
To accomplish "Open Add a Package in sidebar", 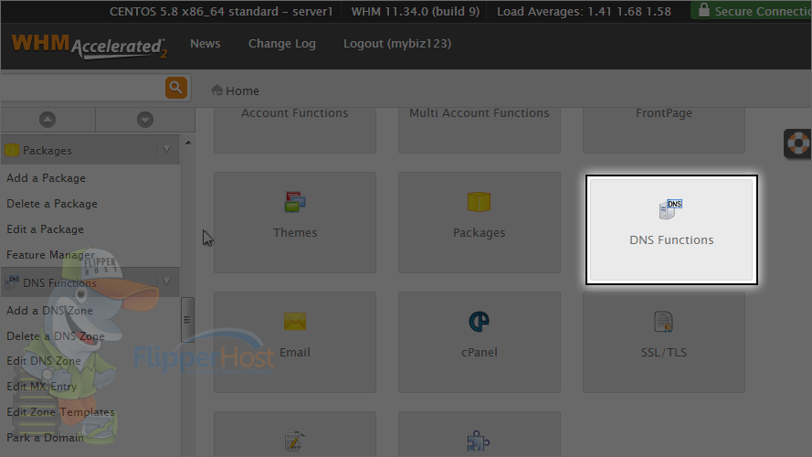I will tap(46, 177).
